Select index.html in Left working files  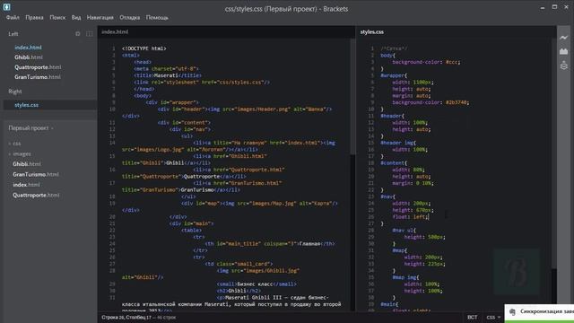pos(28,48)
